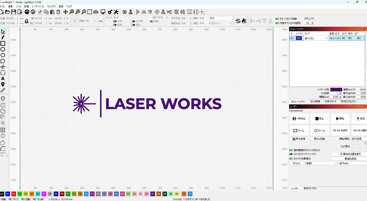Delete selection using the trash can icon

(x=58, y=12)
